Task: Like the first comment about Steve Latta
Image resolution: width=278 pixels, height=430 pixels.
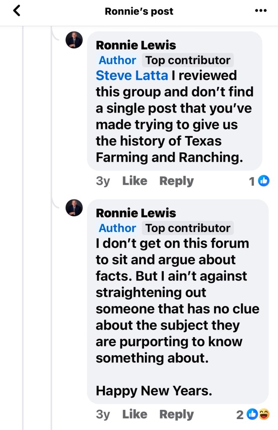Action: [x=135, y=181]
